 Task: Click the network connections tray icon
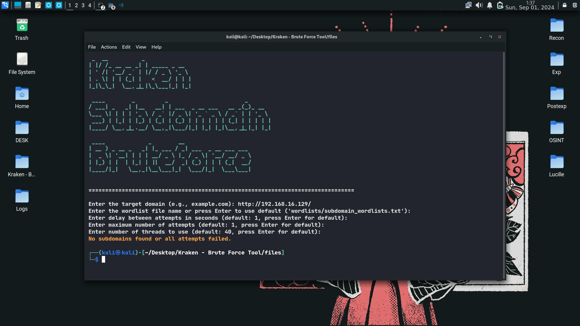click(x=468, y=5)
